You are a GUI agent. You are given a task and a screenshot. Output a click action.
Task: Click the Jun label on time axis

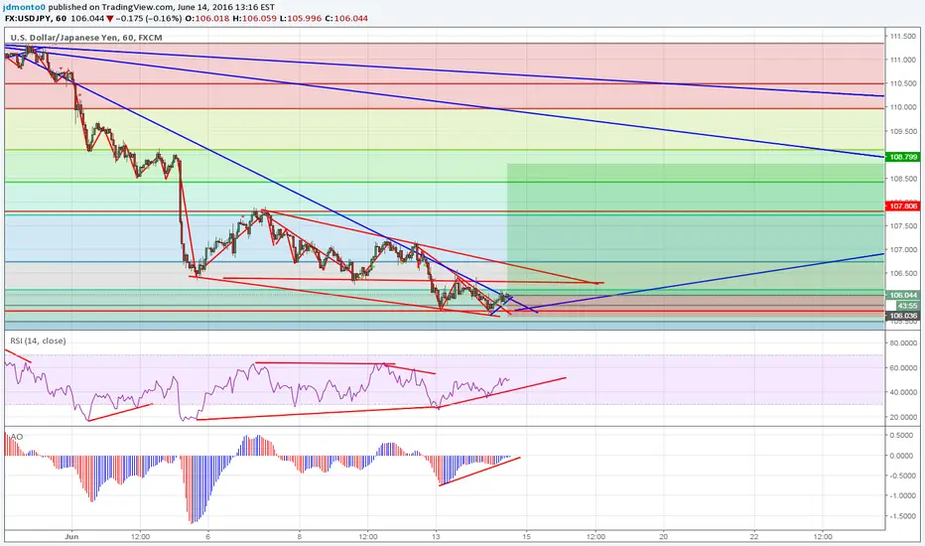click(71, 536)
